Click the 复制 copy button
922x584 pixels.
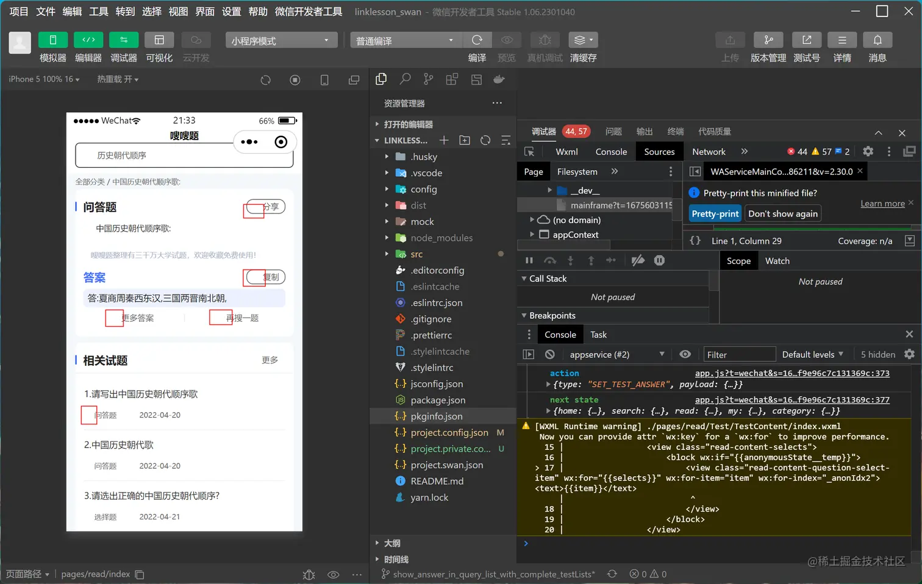click(x=265, y=277)
